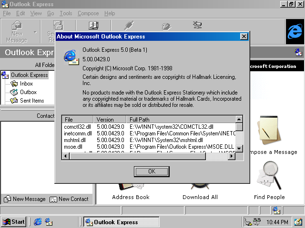
Task: Click New Message link in Contacts pane
Action: [x=25, y=199]
